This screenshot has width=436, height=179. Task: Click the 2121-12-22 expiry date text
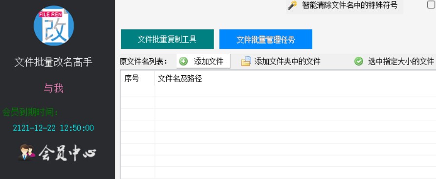53,128
